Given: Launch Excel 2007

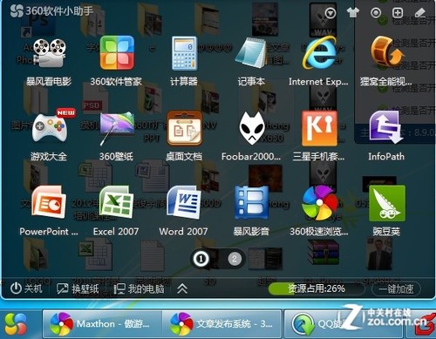Looking at the screenshot, I should tap(116, 202).
